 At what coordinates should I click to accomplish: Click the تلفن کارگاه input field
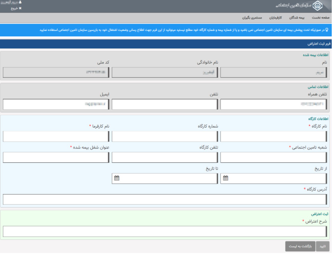pos(165,157)
